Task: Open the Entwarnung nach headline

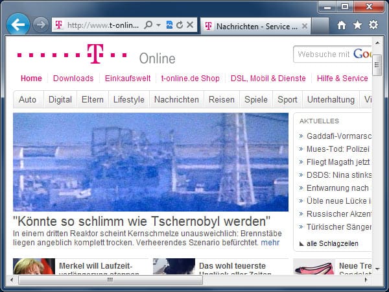Action: point(338,188)
